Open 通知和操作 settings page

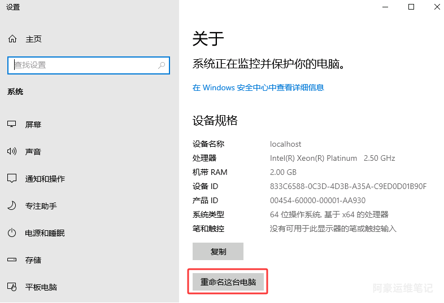pyautogui.click(x=45, y=179)
